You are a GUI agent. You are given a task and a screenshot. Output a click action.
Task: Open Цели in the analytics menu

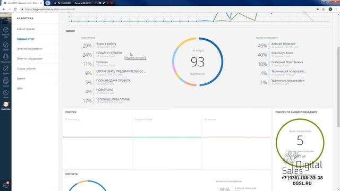click(x=20, y=89)
